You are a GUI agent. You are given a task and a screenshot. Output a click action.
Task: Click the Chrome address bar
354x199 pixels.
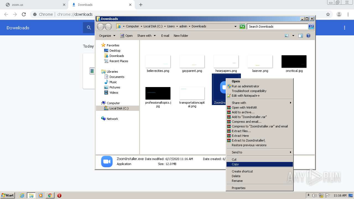pos(177,14)
